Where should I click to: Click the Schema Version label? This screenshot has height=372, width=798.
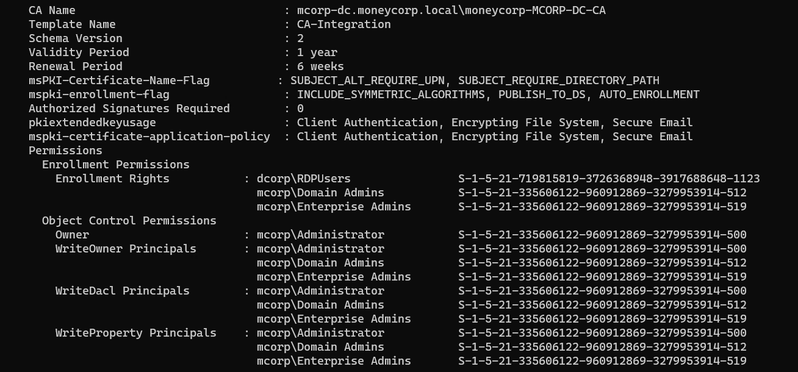[x=76, y=38]
